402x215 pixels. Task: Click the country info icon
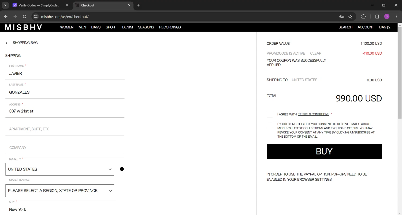coord(122,169)
